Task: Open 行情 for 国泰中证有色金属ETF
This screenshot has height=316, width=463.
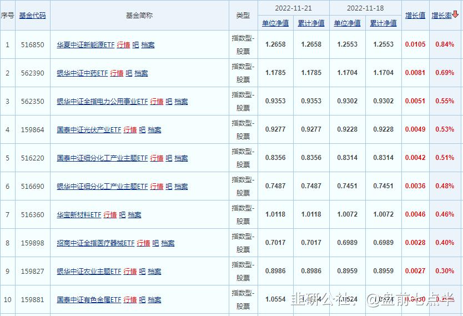Action: coord(130,300)
